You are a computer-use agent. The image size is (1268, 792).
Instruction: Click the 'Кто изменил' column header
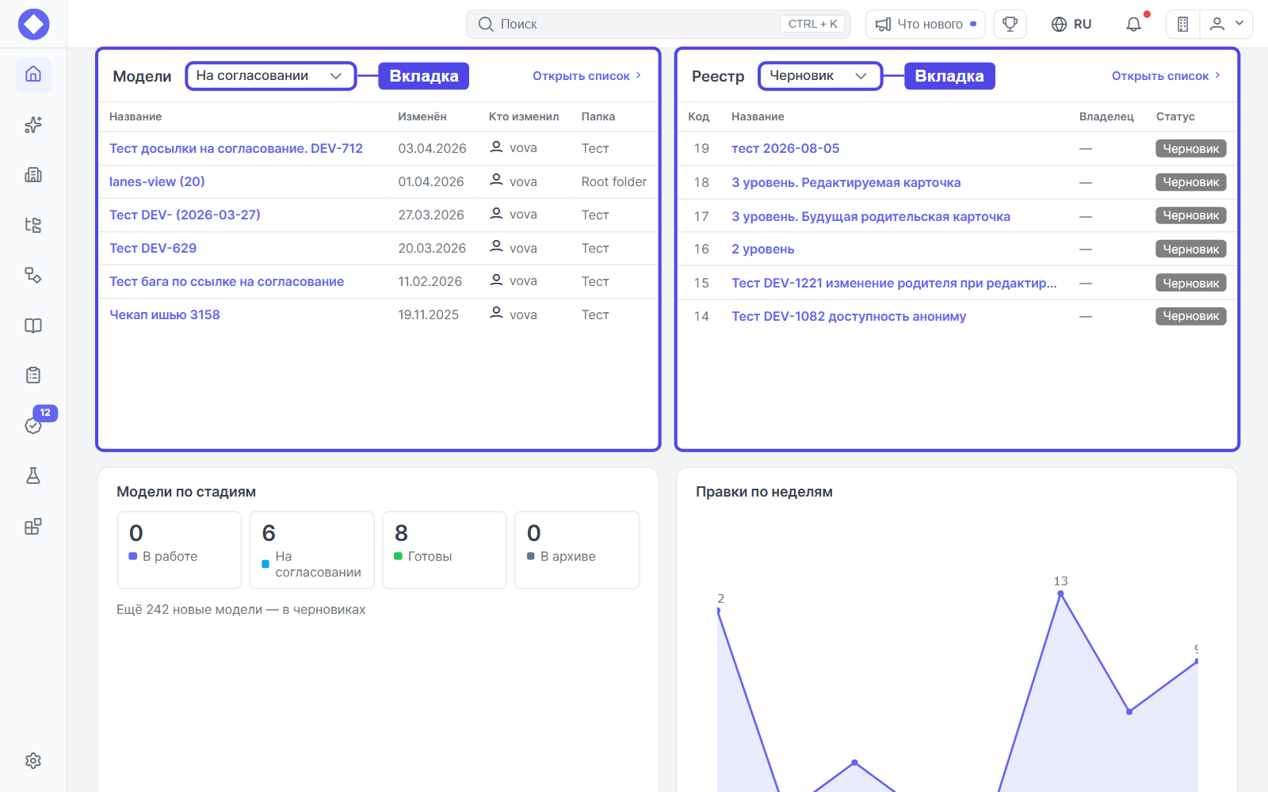[x=524, y=116]
